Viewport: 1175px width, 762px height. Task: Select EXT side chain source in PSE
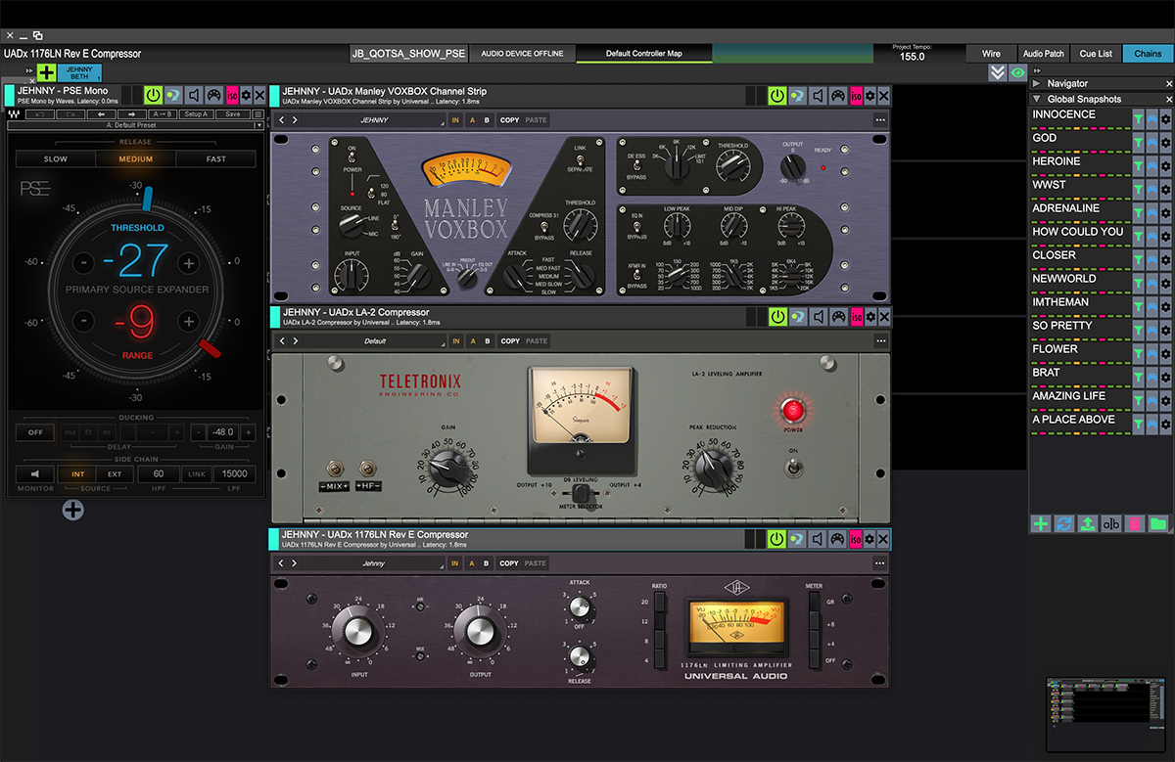coord(115,474)
